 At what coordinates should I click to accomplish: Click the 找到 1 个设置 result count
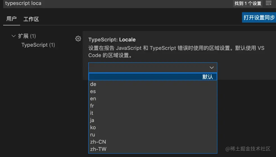click(x=248, y=3)
